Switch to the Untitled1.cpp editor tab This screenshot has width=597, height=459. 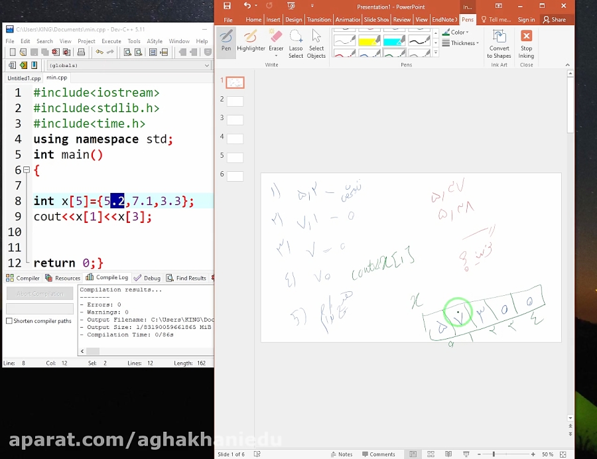[24, 78]
